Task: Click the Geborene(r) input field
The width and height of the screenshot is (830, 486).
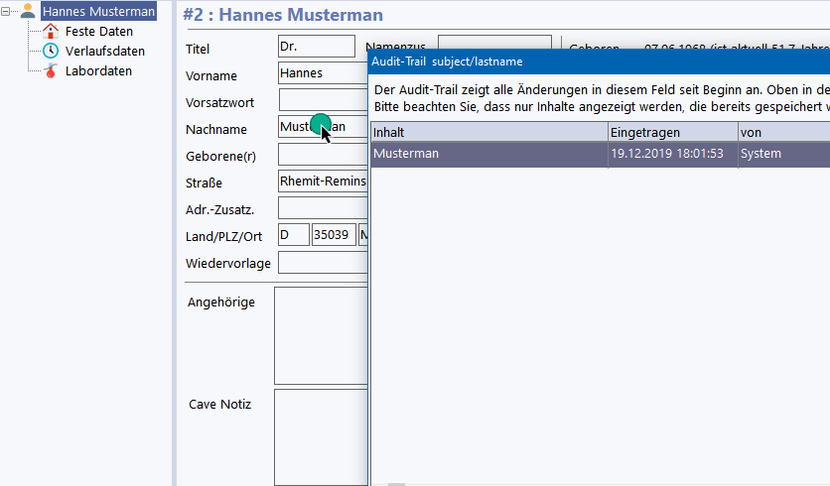Action: pyautogui.click(x=322, y=155)
